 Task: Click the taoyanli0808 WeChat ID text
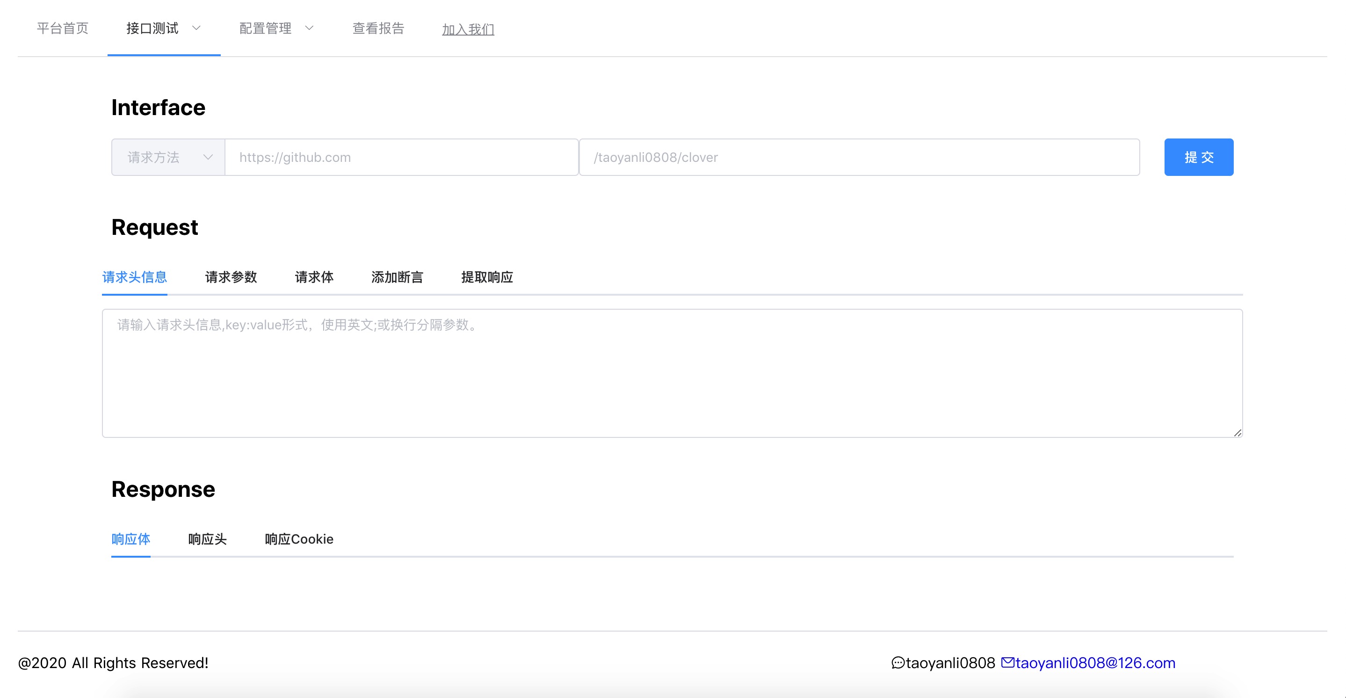coord(950,663)
